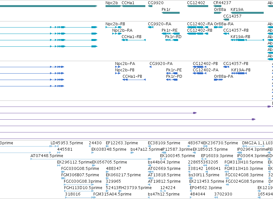Select EST bs47h12.5prime
This screenshot has height=199, width=273.
(x=164, y=194)
